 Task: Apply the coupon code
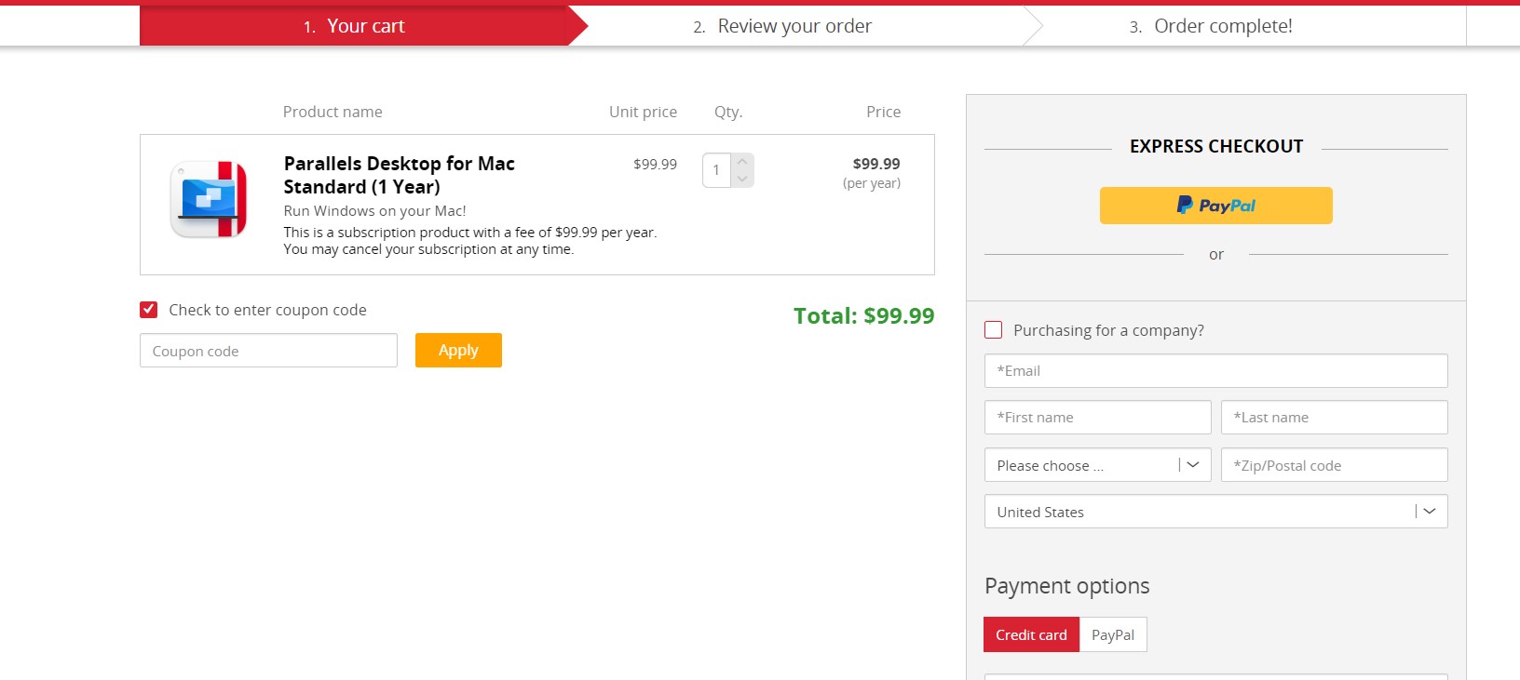[458, 351]
